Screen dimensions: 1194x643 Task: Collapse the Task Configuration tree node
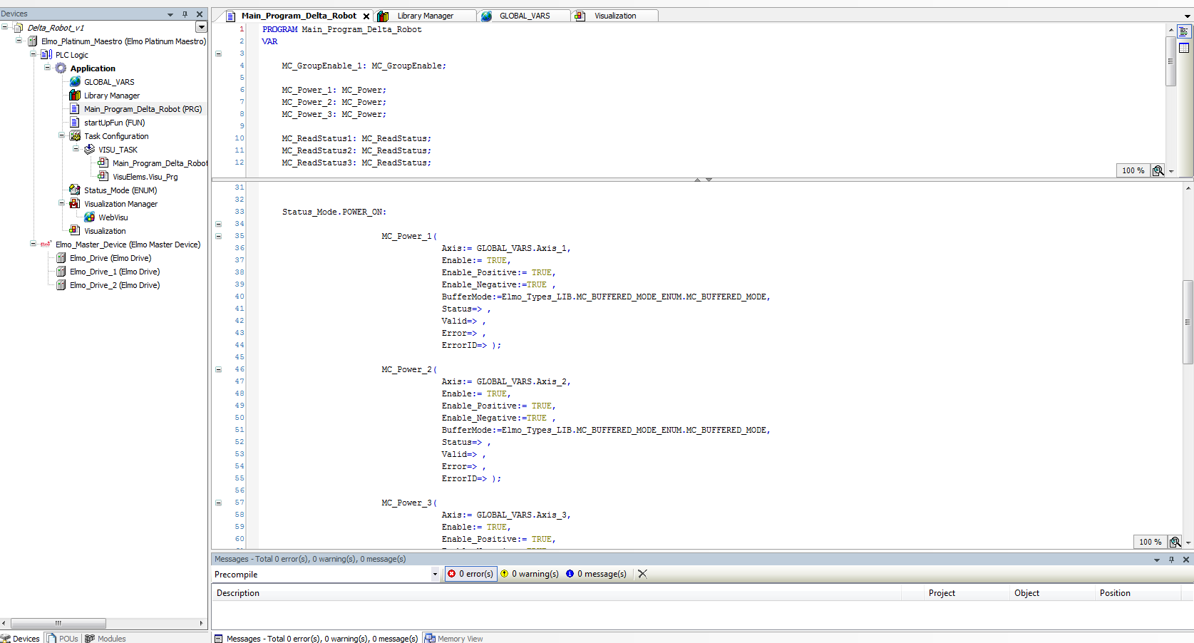click(x=62, y=135)
